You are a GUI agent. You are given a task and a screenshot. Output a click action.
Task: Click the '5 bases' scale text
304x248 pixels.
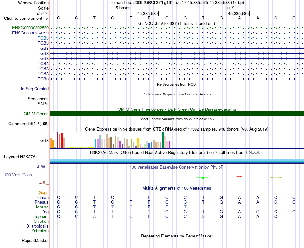123,8
